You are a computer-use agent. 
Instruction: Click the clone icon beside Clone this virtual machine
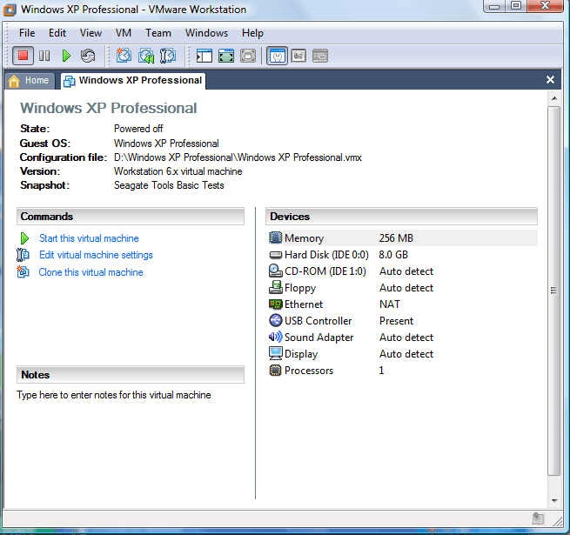[23, 272]
